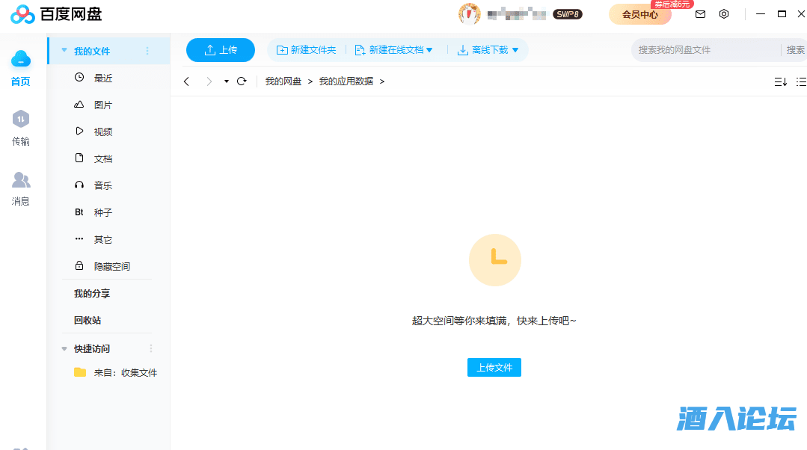Open the sort order icon
The height and width of the screenshot is (450, 807).
coord(781,81)
